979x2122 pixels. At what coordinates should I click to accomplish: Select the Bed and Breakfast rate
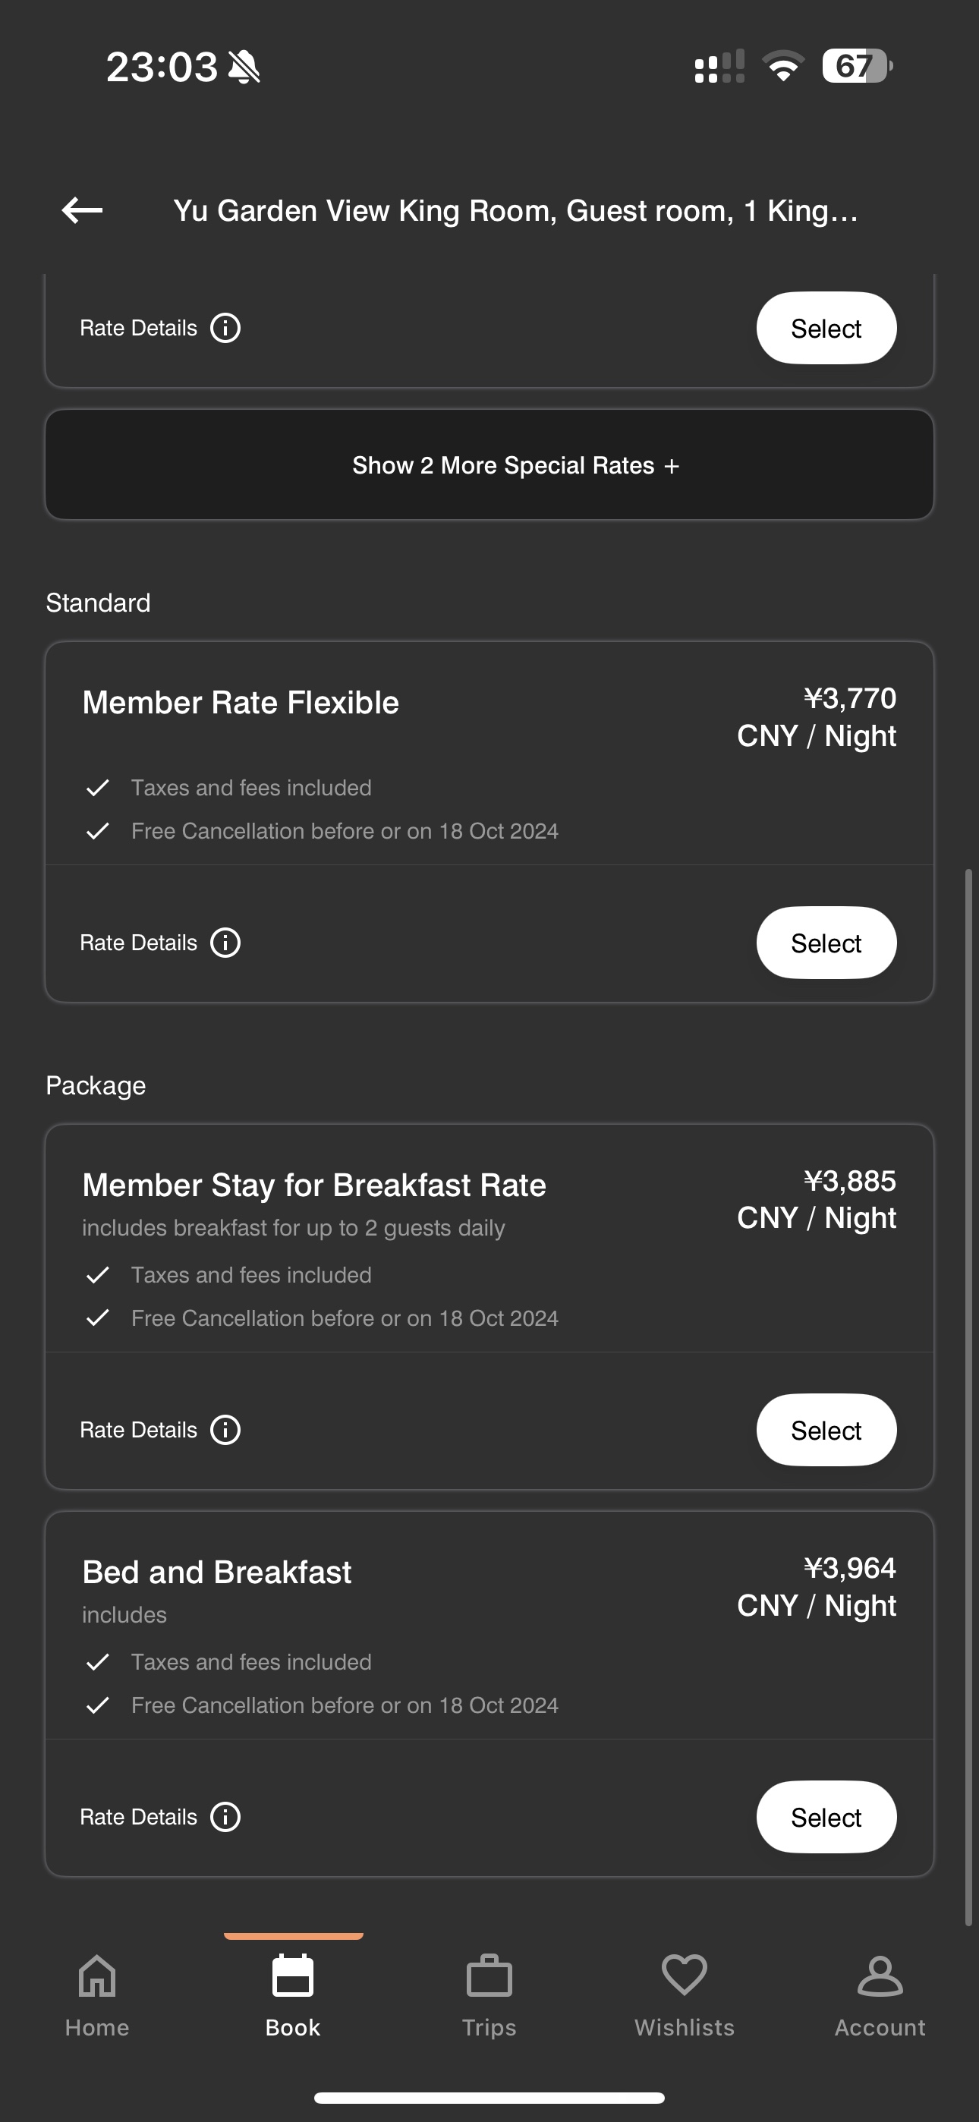click(x=826, y=1817)
